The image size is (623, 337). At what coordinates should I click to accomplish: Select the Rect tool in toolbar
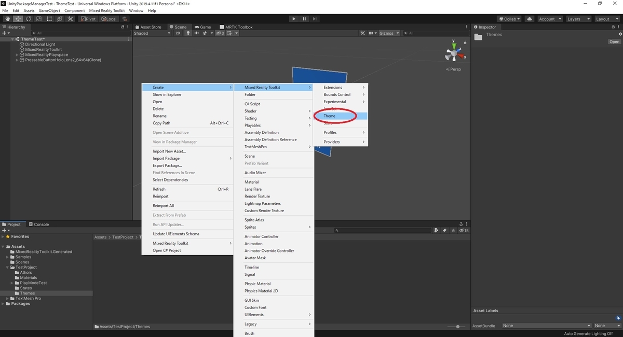(49, 19)
